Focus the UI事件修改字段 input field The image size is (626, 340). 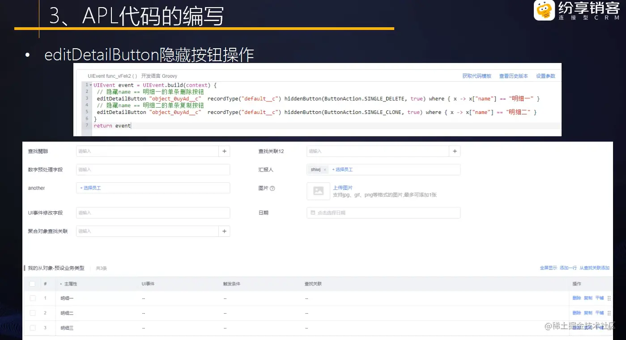(153, 213)
